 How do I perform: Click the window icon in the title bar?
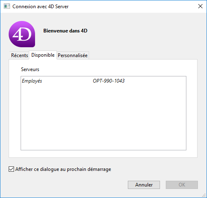click(x=7, y=7)
